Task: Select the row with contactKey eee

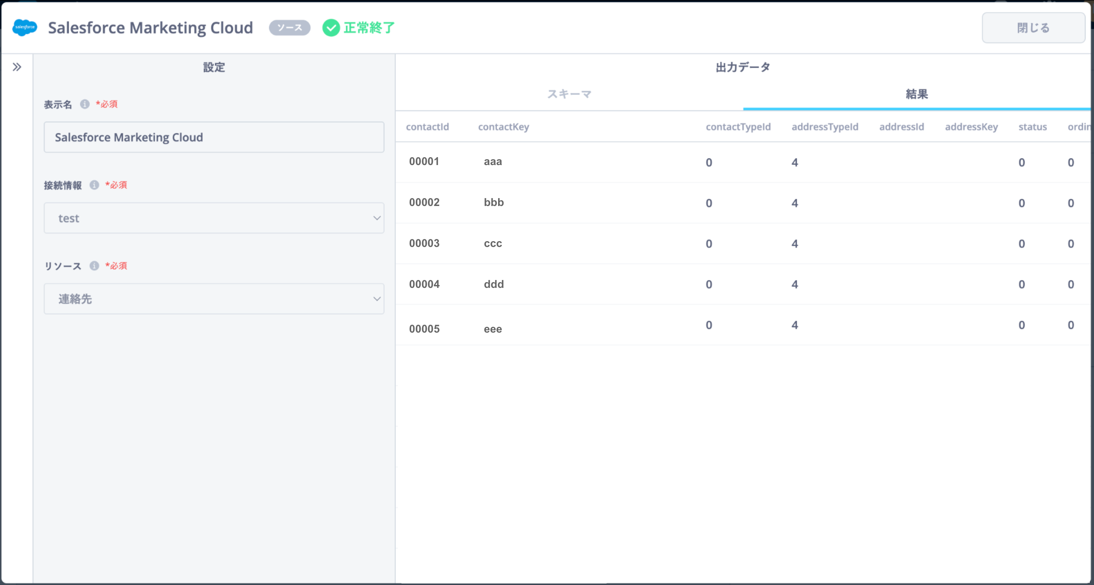Action: pyautogui.click(x=493, y=329)
